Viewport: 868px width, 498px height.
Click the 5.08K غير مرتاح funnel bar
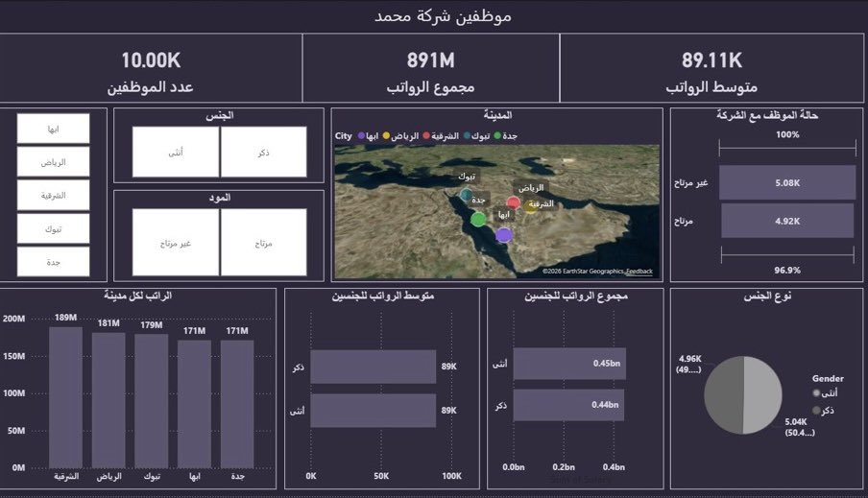click(x=786, y=182)
